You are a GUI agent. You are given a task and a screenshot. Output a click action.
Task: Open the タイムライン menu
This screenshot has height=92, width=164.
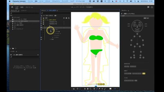(x=56, y=1)
